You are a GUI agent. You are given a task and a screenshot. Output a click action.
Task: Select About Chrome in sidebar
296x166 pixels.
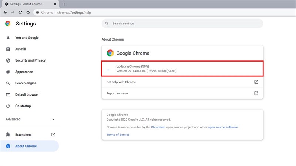(30, 146)
